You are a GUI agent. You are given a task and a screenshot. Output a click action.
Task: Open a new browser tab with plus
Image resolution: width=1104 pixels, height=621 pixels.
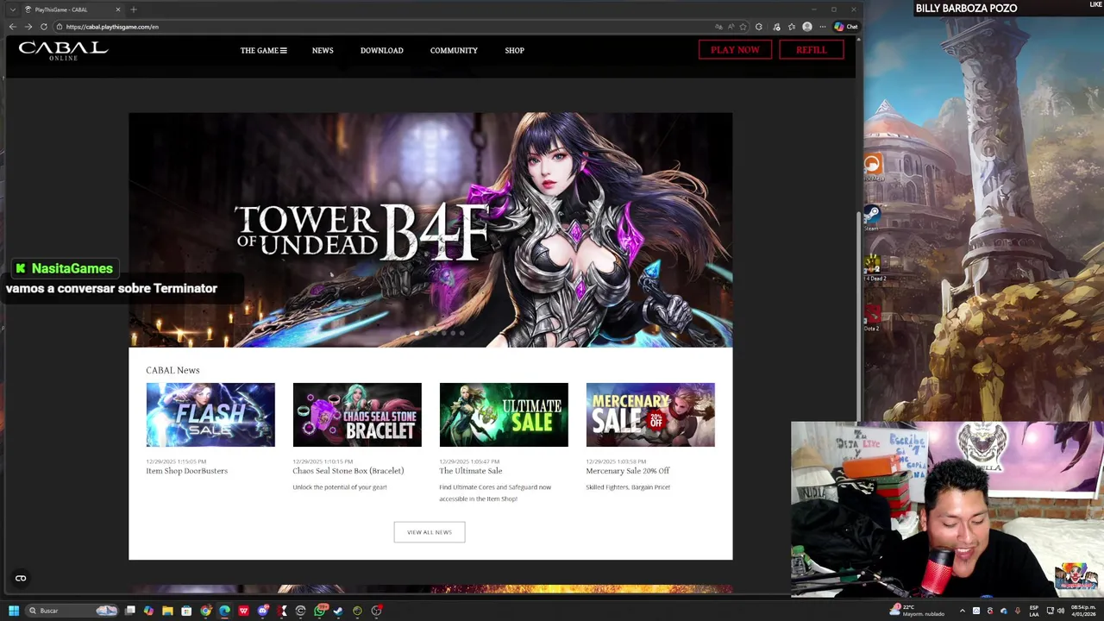(133, 9)
